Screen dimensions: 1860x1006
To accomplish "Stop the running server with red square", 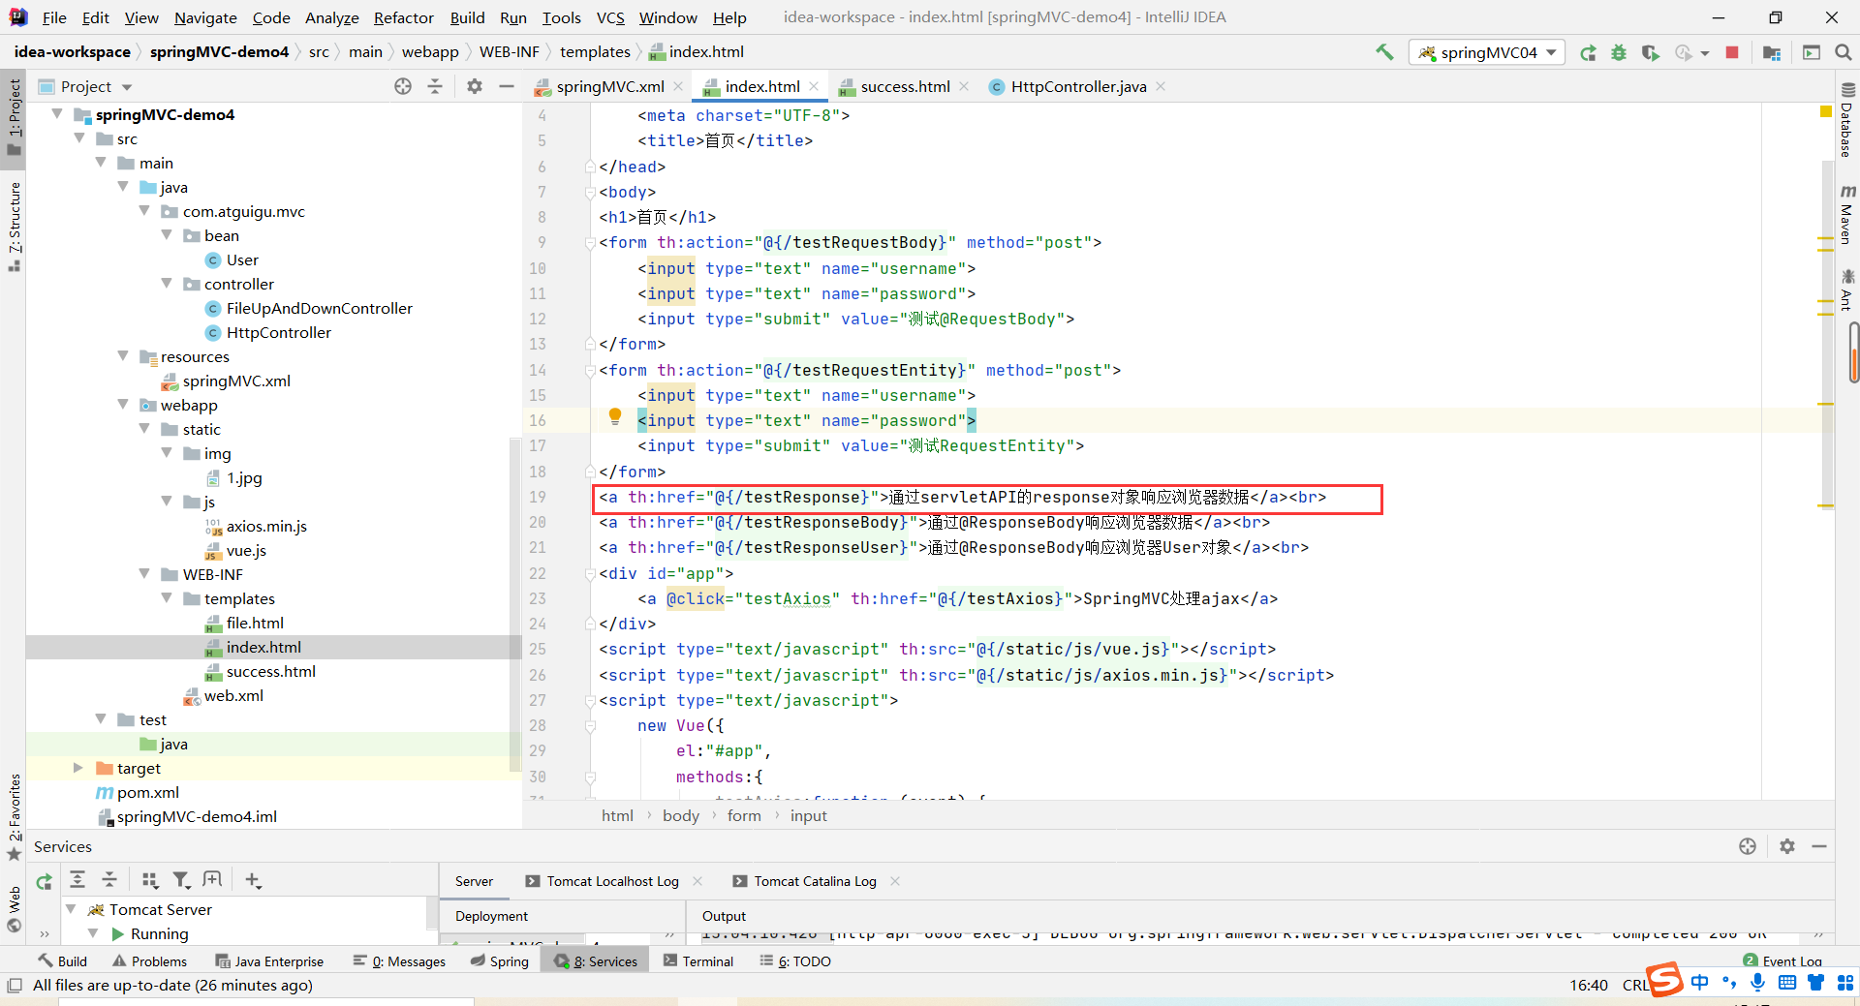I will [x=1732, y=52].
